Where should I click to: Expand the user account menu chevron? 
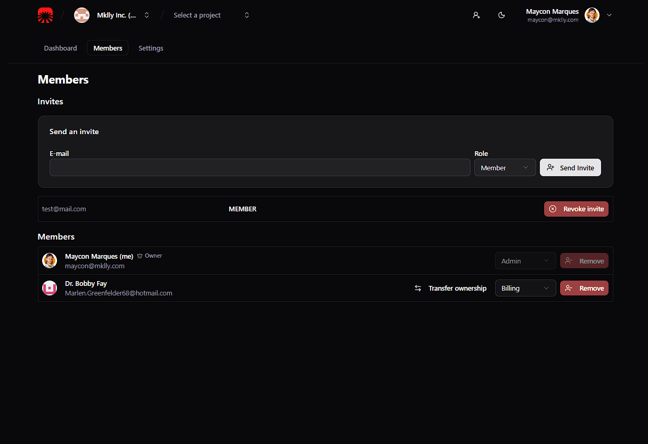coord(609,15)
